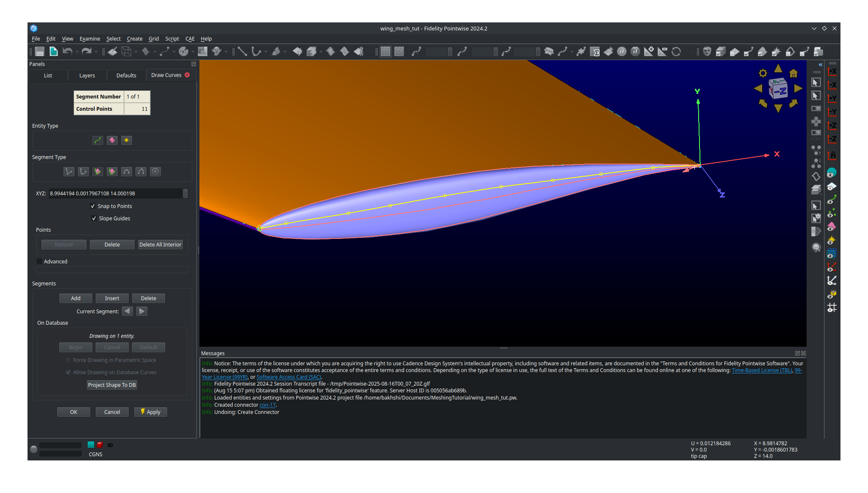The height and width of the screenshot is (493, 868).
Task: Click the zoom magnifier icon in right sidebar
Action: point(816,247)
